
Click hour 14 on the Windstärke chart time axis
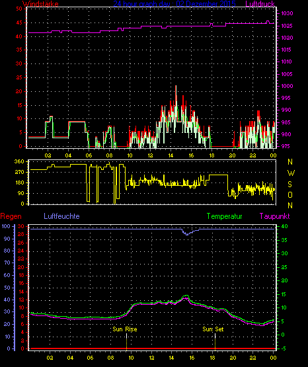[171, 155]
